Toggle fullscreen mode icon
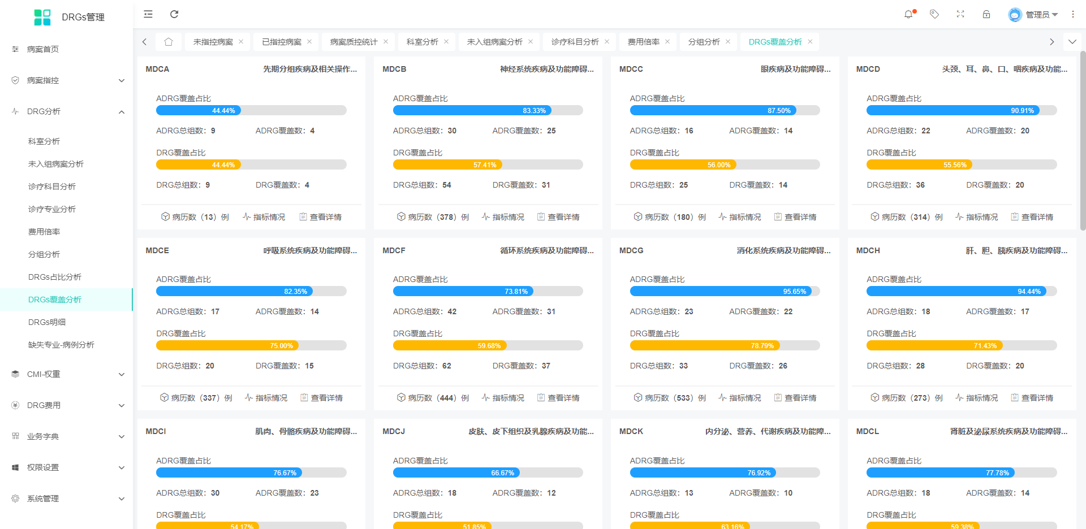This screenshot has width=1086, height=529. (x=960, y=14)
